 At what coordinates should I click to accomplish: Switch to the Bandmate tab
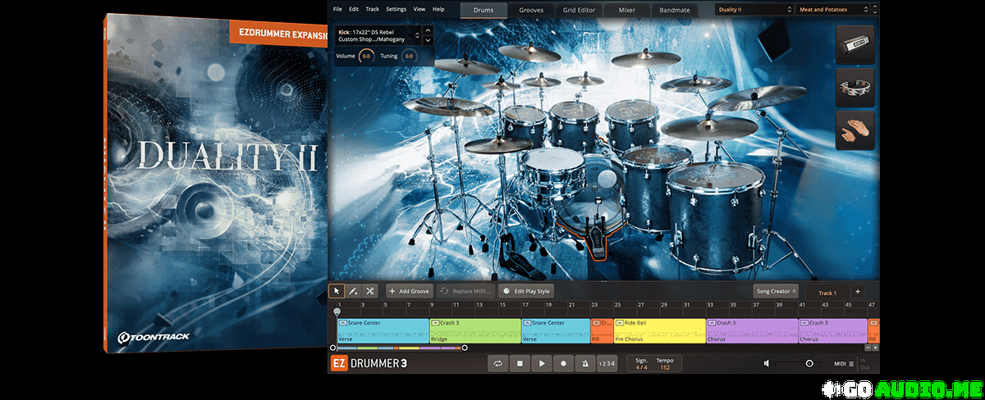click(x=675, y=11)
